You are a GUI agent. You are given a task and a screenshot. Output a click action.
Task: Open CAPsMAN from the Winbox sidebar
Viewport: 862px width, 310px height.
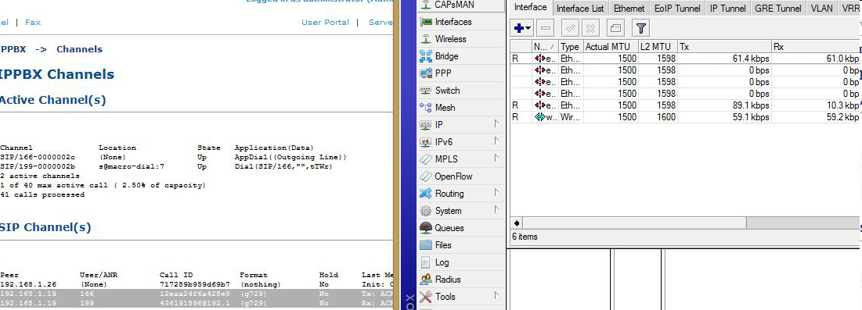click(x=454, y=5)
